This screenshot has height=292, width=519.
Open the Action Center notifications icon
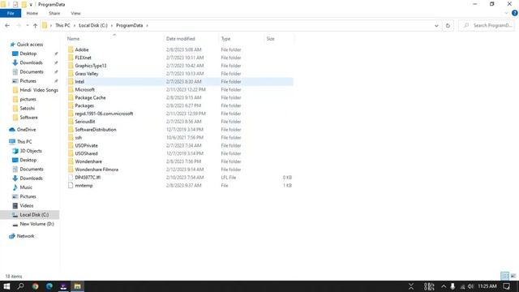pyautogui.click(x=506, y=286)
